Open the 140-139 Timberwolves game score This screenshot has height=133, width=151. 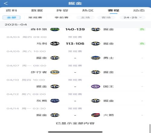tap(75, 29)
